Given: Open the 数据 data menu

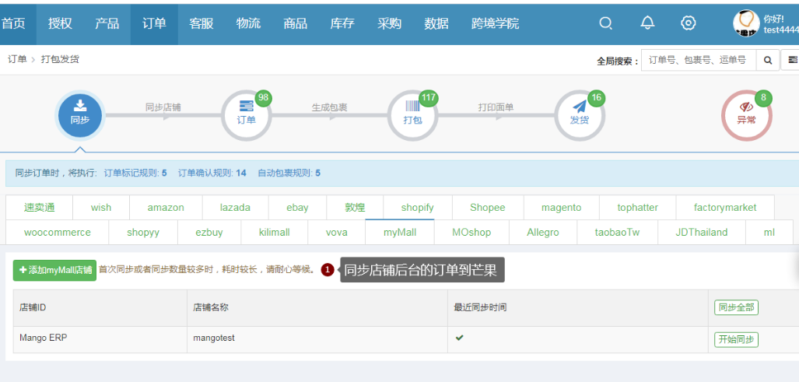Looking at the screenshot, I should point(436,23).
